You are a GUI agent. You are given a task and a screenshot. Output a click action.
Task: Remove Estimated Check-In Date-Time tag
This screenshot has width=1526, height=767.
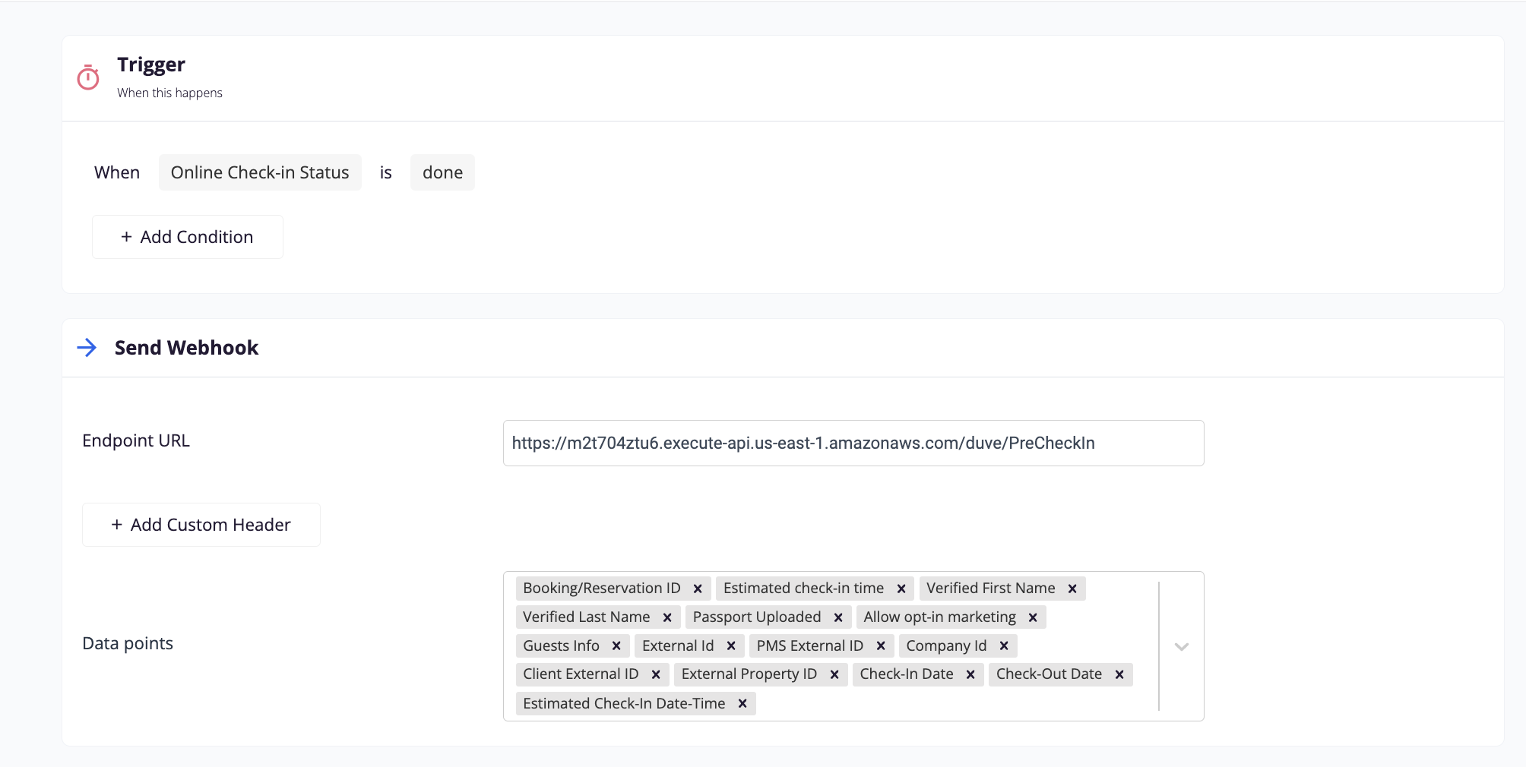coord(742,704)
